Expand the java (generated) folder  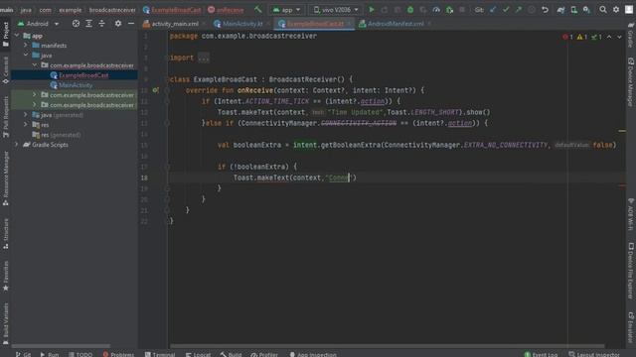click(x=26, y=115)
